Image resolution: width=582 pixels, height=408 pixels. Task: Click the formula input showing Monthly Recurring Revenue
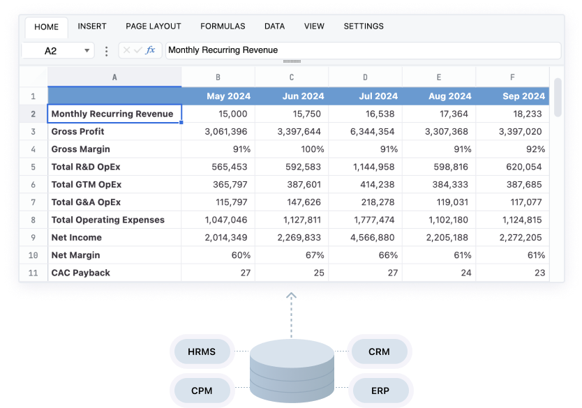click(363, 50)
